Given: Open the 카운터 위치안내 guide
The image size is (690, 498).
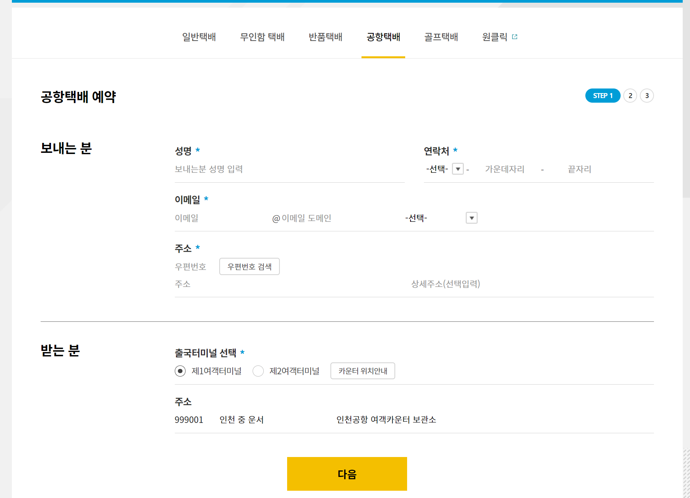Looking at the screenshot, I should pos(363,371).
